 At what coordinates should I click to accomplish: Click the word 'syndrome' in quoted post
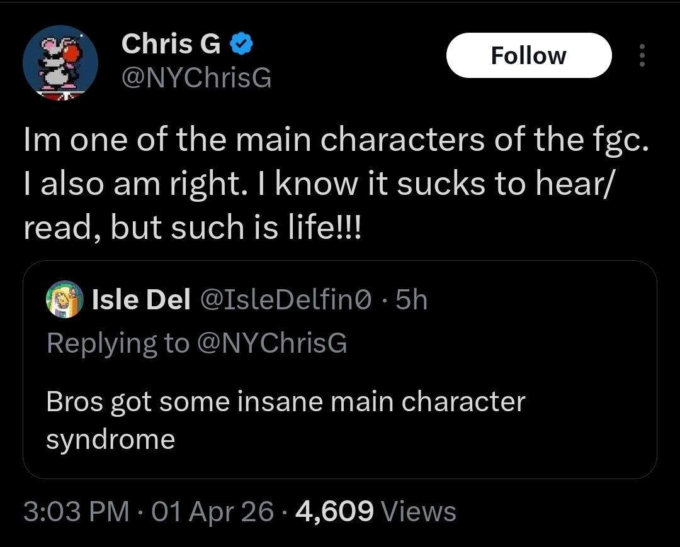[111, 440]
